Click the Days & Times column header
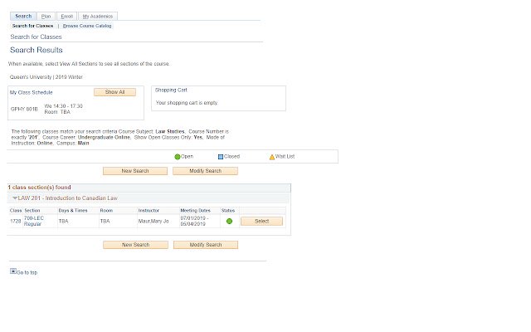 pyautogui.click(x=73, y=210)
